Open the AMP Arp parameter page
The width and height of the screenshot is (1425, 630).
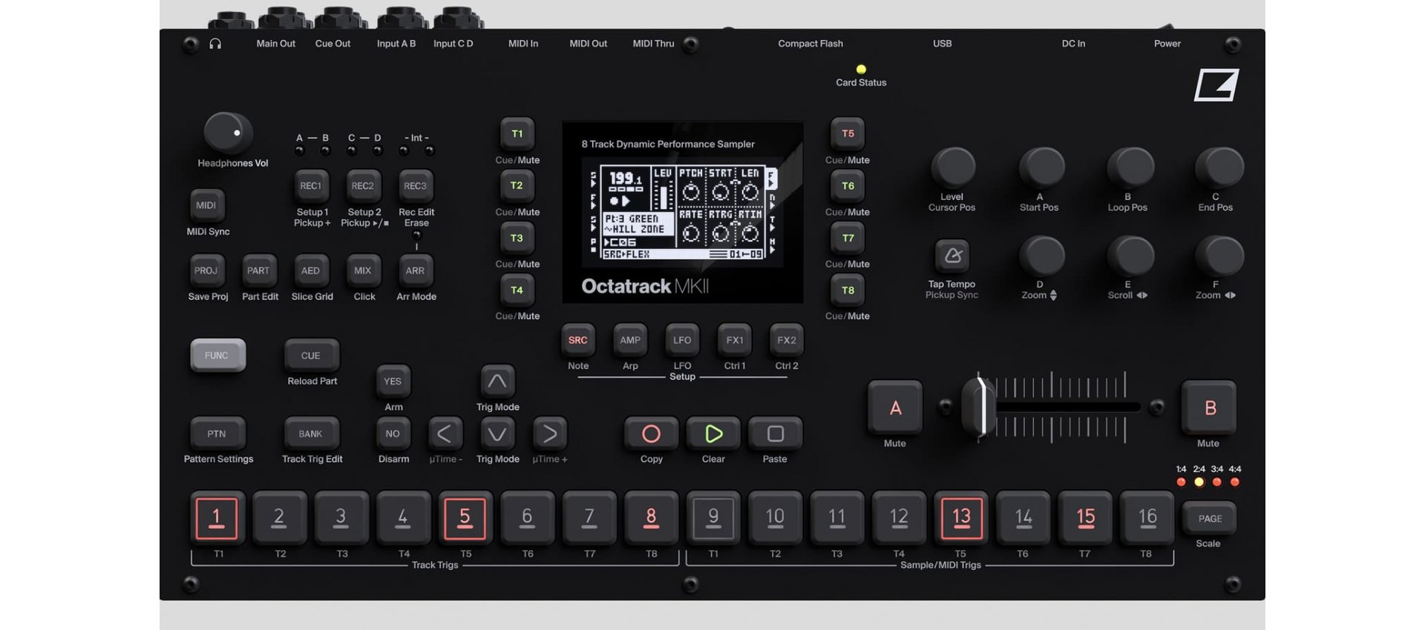point(630,340)
